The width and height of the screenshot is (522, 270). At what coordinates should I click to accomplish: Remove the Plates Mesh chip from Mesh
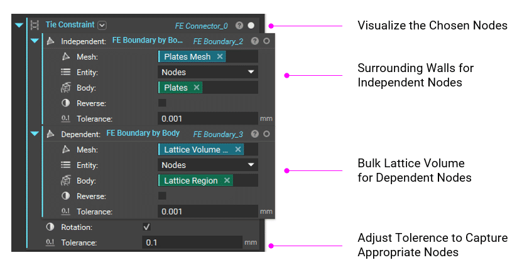click(x=220, y=56)
